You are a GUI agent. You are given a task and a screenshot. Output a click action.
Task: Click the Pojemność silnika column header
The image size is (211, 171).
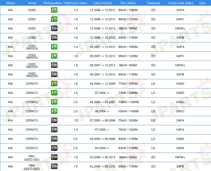coord(75,3)
